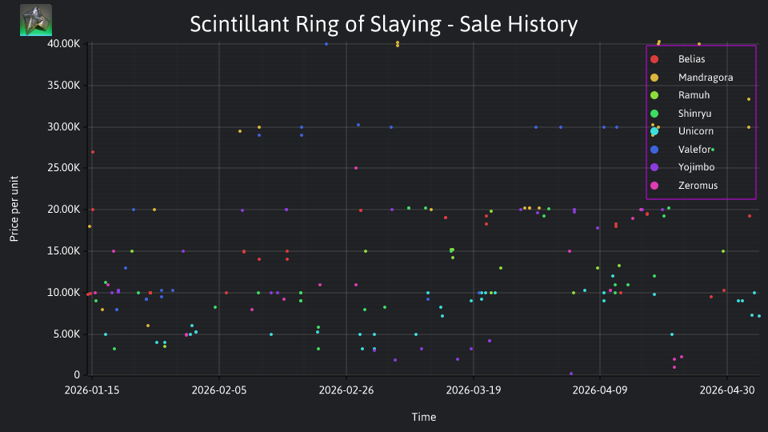Click the 2026-03-19 date tick label
Viewport: 768px width, 432px height.
pos(474,390)
